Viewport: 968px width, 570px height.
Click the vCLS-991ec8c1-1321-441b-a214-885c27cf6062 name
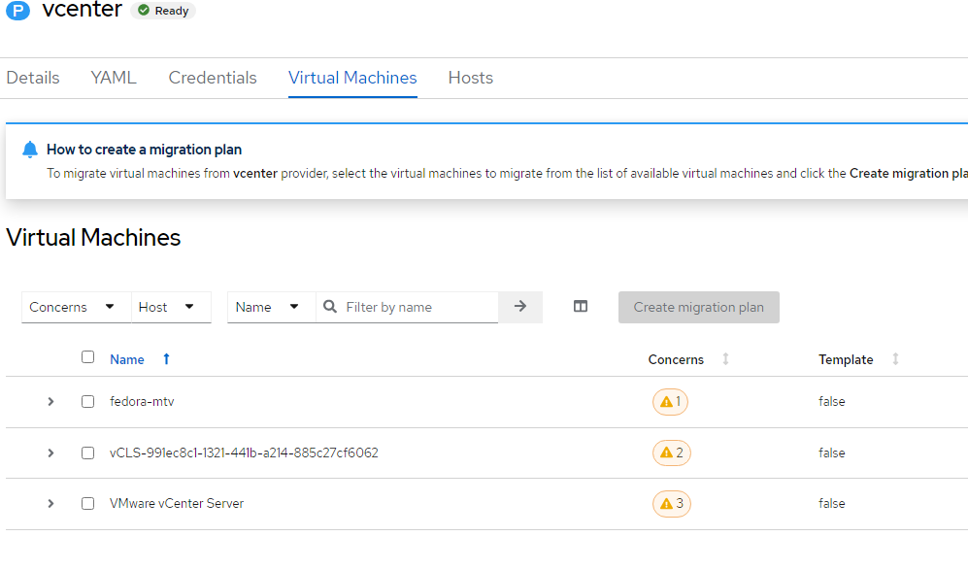coord(244,453)
